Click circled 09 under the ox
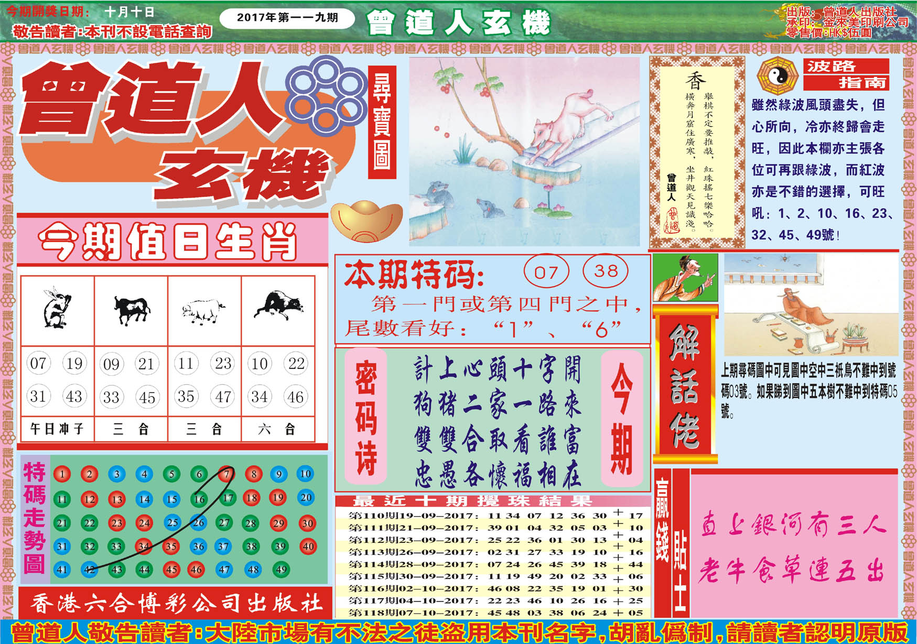This screenshot has height=644, width=917. 111,364
